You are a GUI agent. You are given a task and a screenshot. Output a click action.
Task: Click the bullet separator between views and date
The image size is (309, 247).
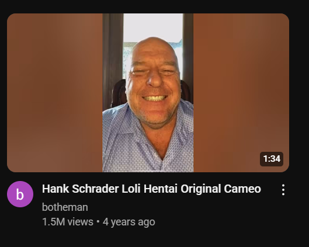click(98, 222)
